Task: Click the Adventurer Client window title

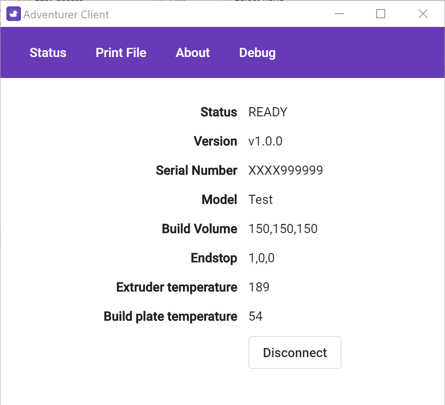Action: (x=66, y=15)
